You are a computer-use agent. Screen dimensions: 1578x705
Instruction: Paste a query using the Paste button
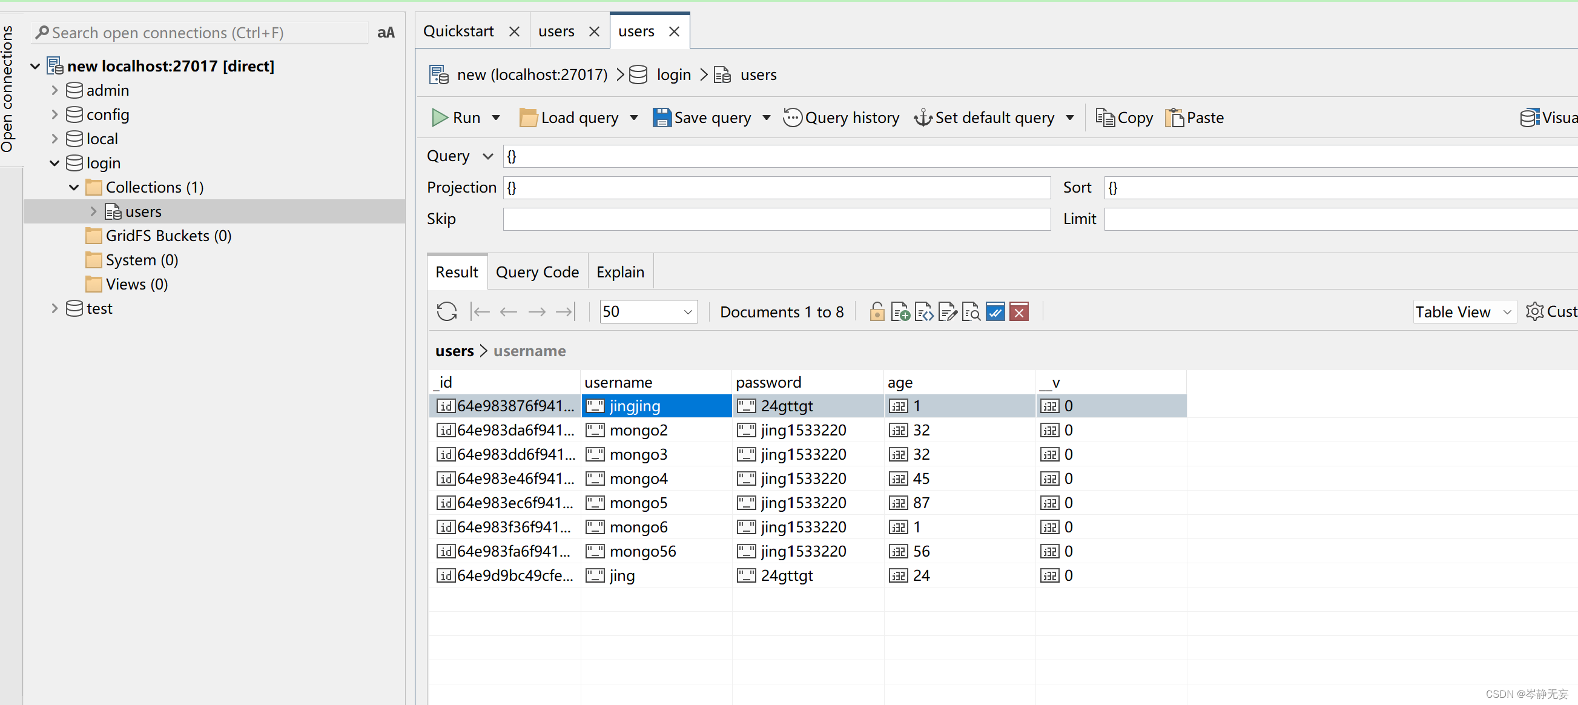pyautogui.click(x=1195, y=117)
